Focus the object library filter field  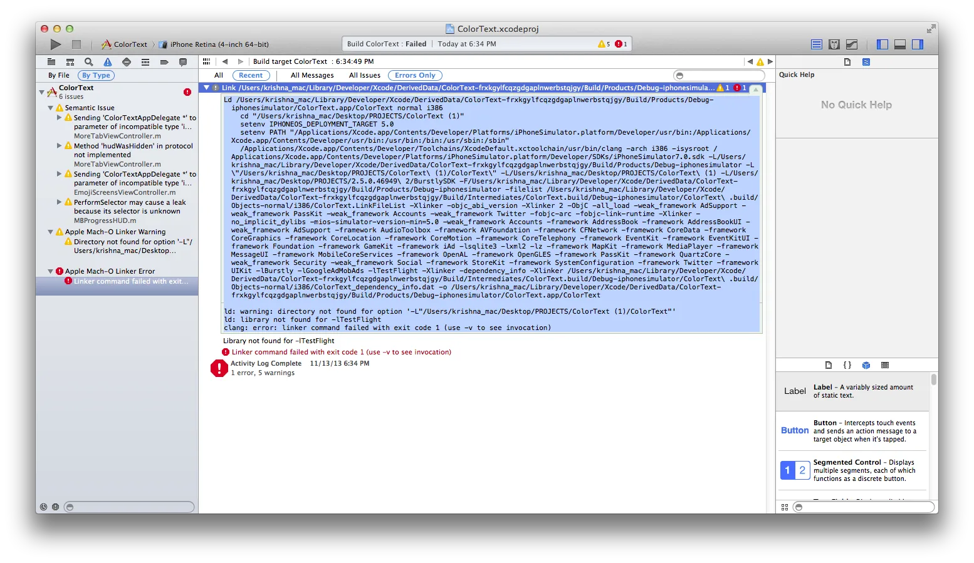865,507
